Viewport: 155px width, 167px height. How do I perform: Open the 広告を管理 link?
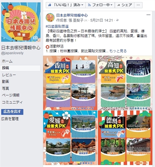10,119
